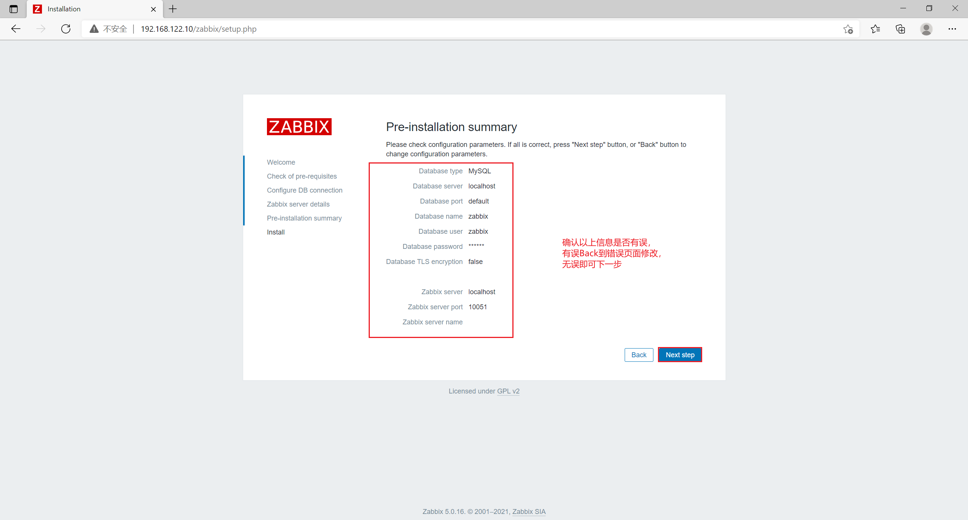Click the Database user zabbix value
This screenshot has height=520, width=968.
pos(478,231)
